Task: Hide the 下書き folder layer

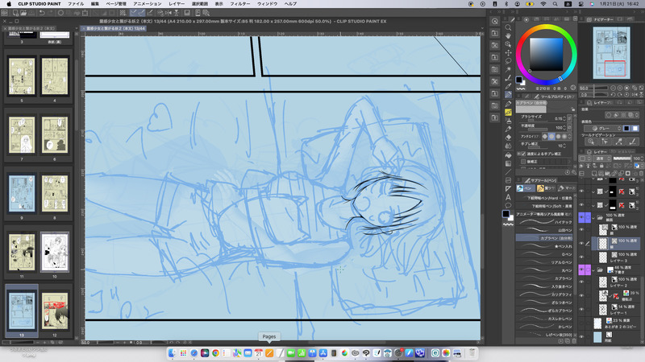Action: tap(581, 269)
